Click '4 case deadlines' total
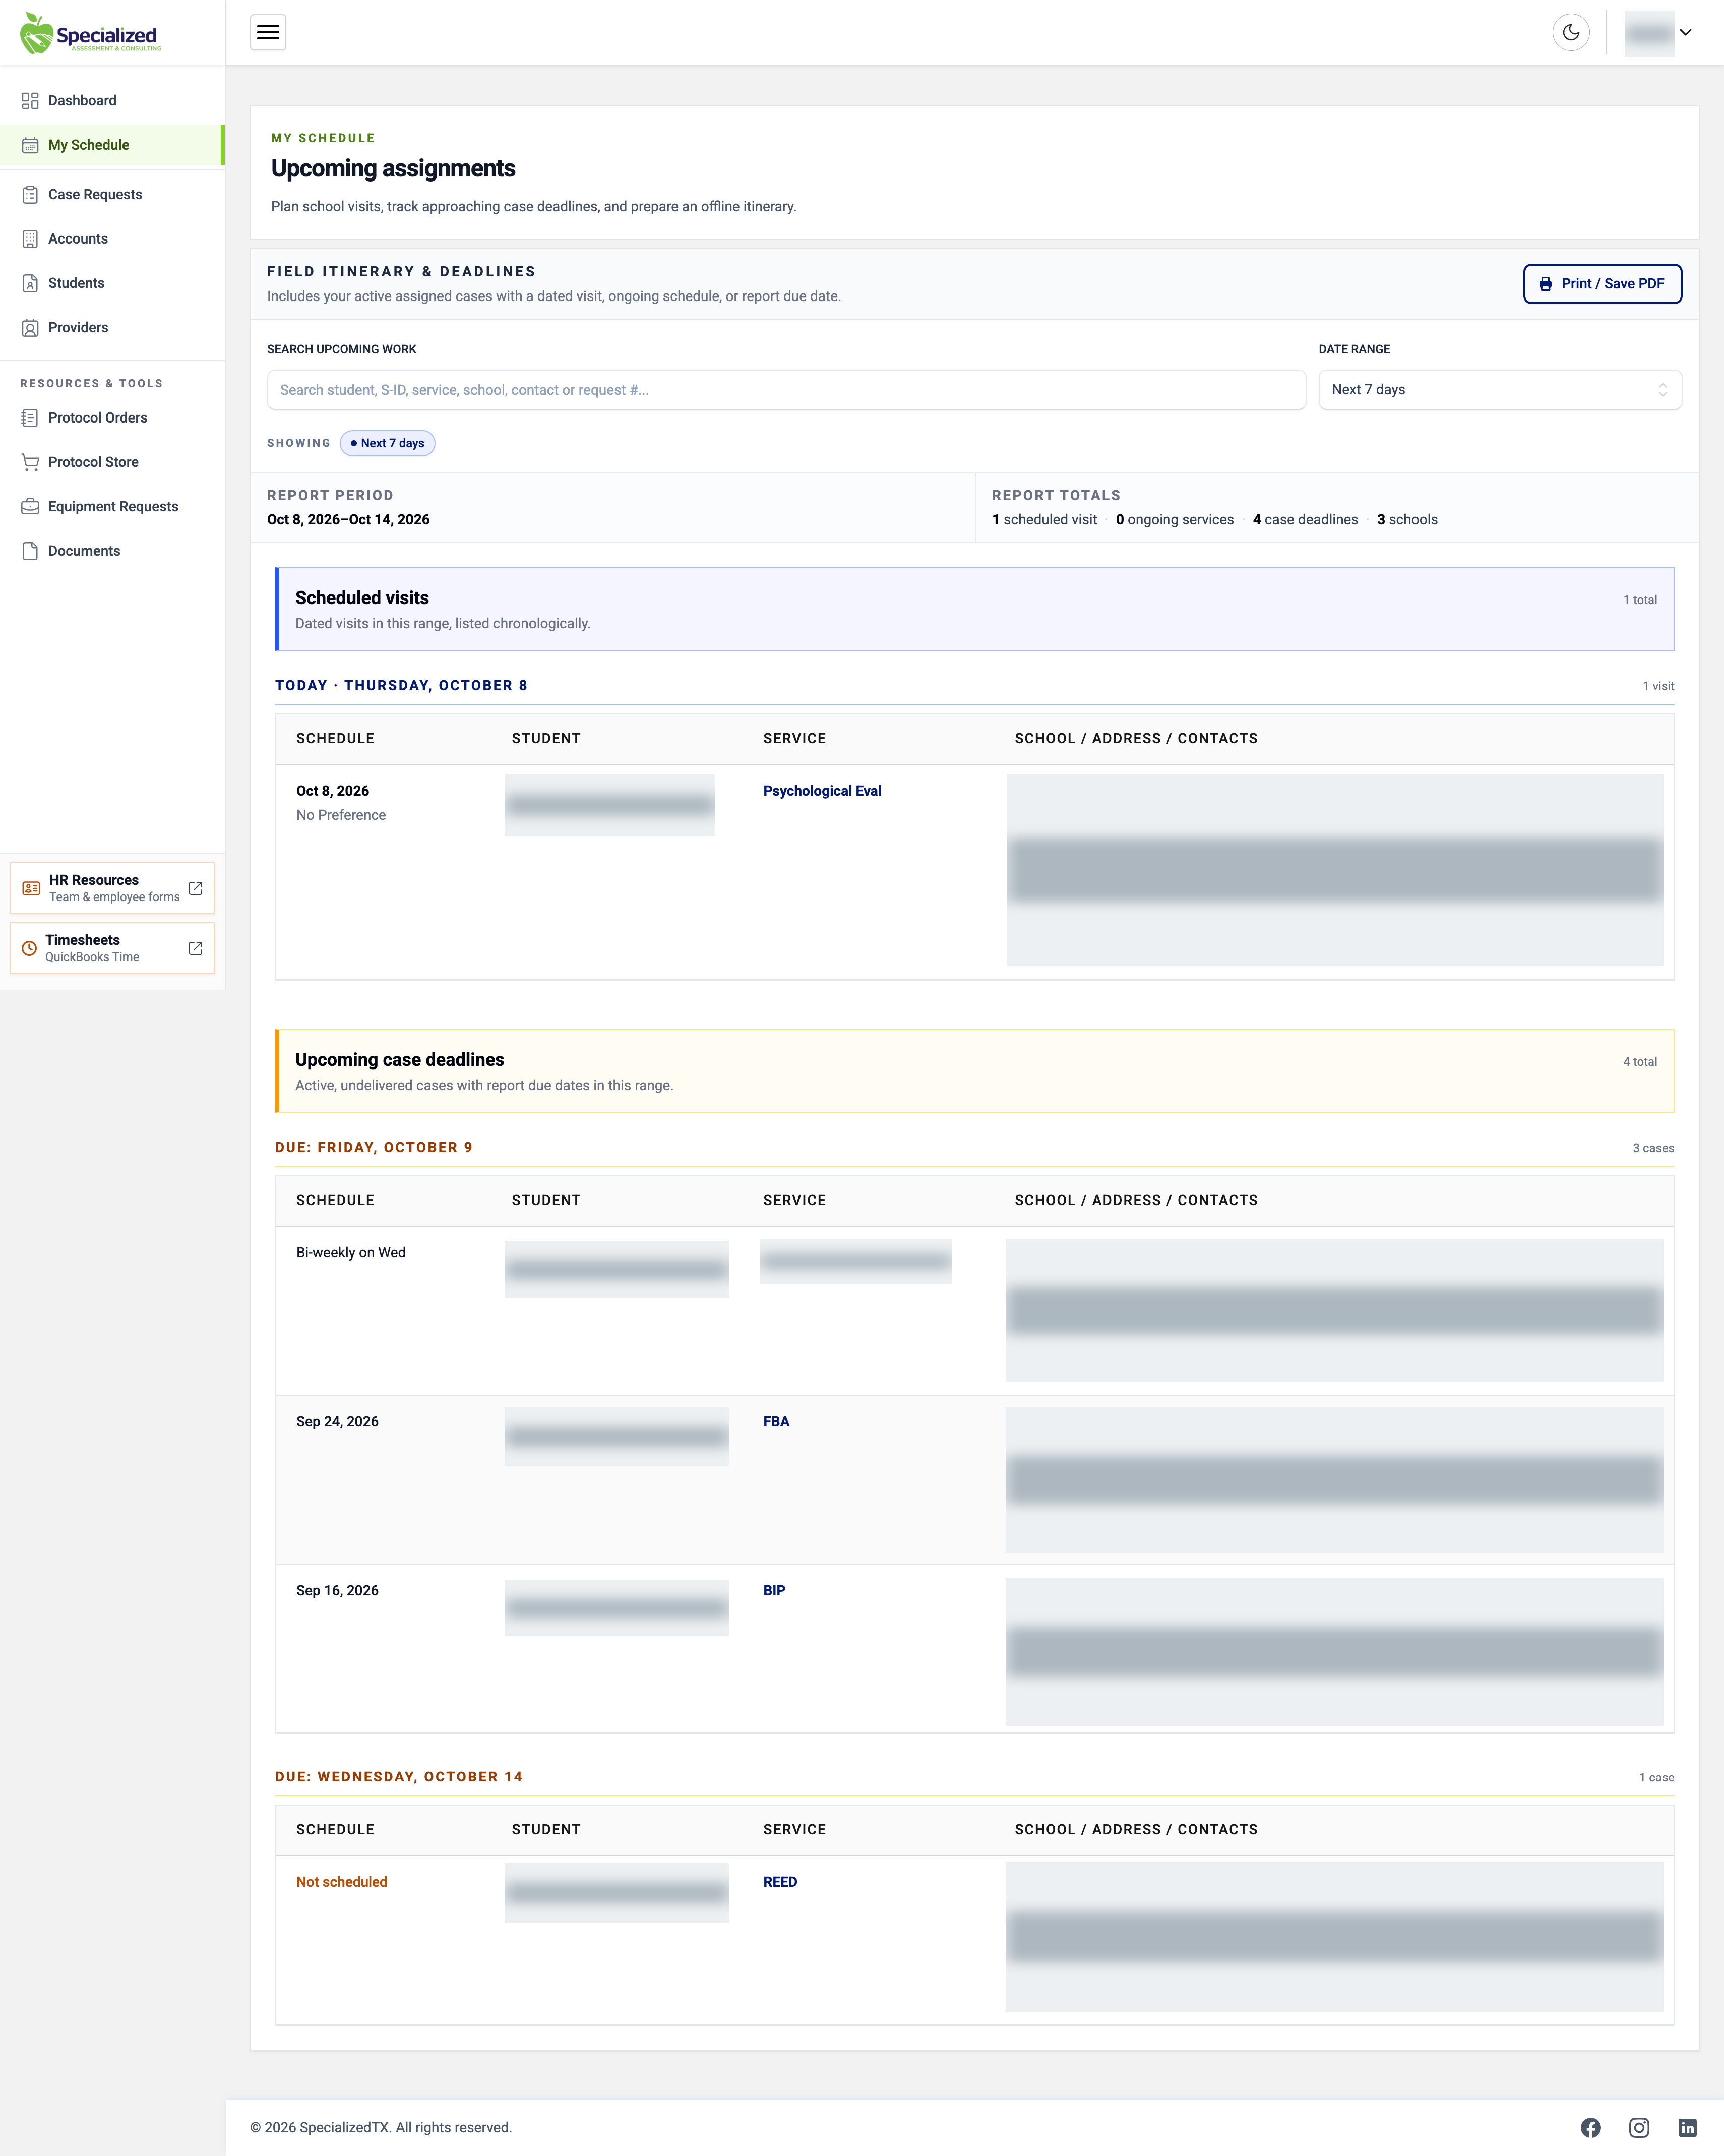The image size is (1724, 2156). point(1305,520)
